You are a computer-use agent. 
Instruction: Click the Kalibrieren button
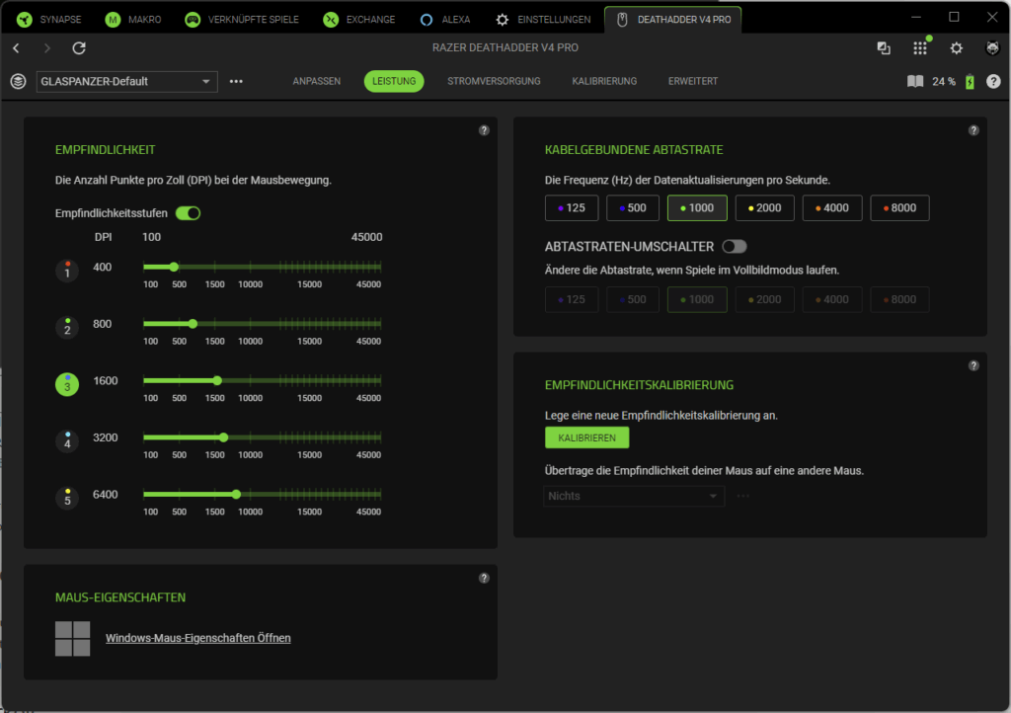coord(586,437)
